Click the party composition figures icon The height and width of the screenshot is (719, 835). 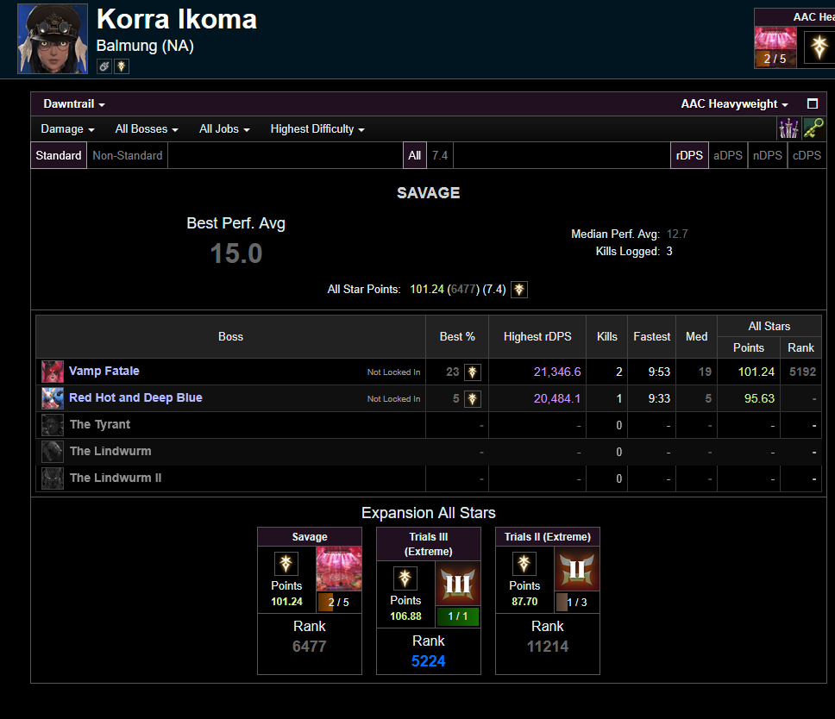pos(788,128)
